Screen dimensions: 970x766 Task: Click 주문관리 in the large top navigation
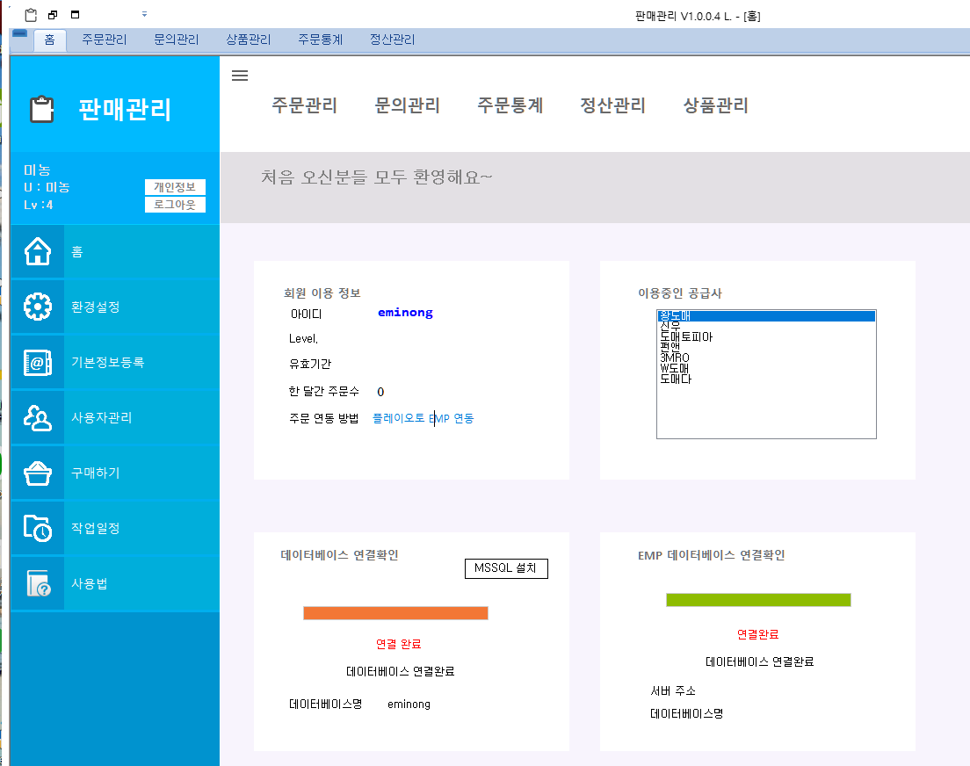pyautogui.click(x=304, y=105)
